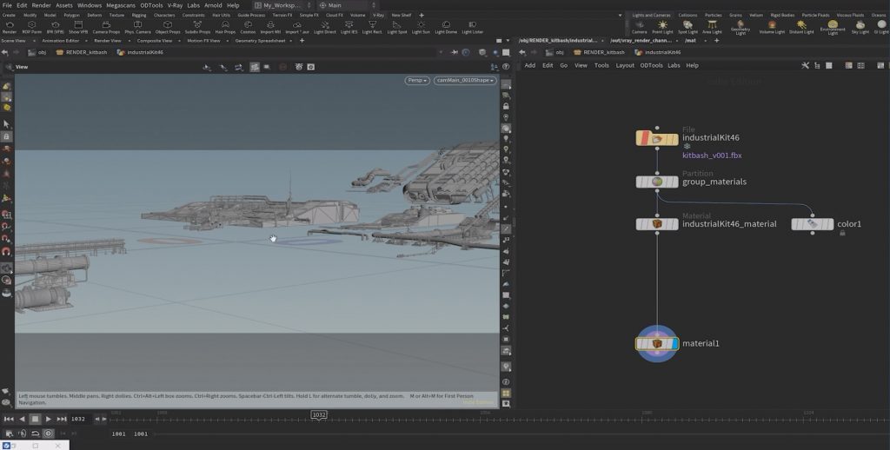The image size is (890, 450).
Task: Select the industrialKit46_material node
Action: pos(657,224)
